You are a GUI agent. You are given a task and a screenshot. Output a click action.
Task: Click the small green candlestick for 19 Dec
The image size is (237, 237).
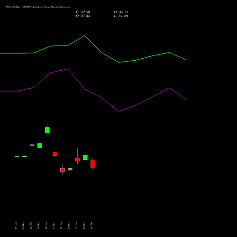pos(70,169)
